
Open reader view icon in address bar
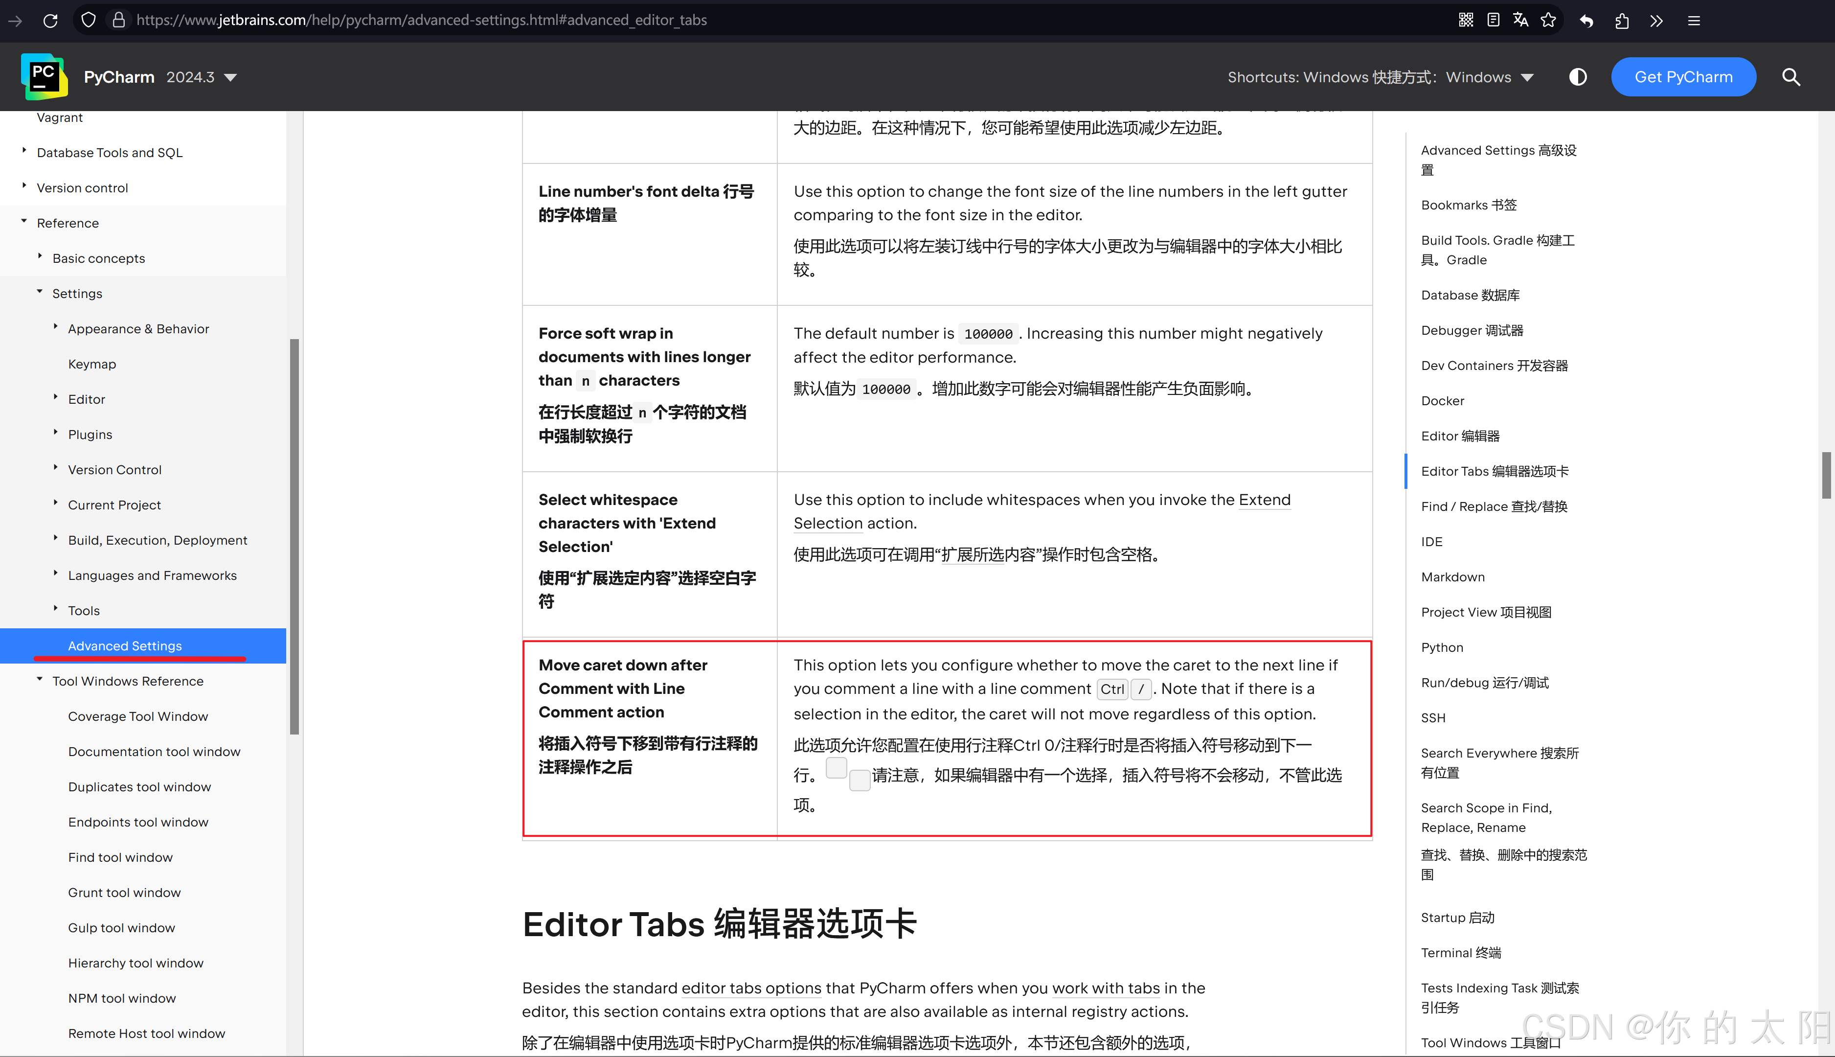tap(1493, 21)
